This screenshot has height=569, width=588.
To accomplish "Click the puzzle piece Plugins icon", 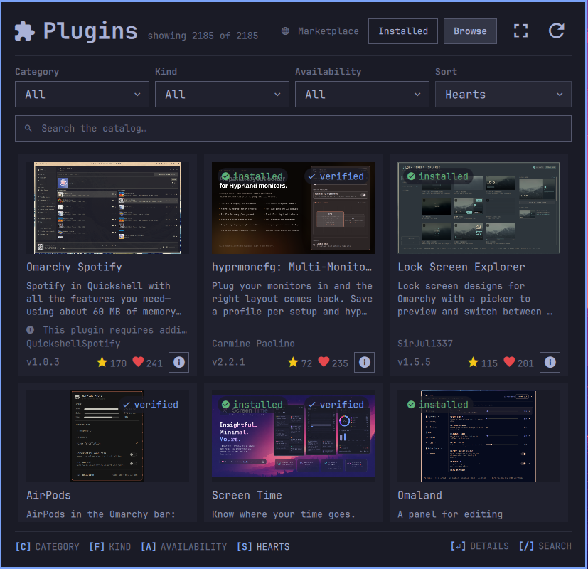I will pos(24,31).
